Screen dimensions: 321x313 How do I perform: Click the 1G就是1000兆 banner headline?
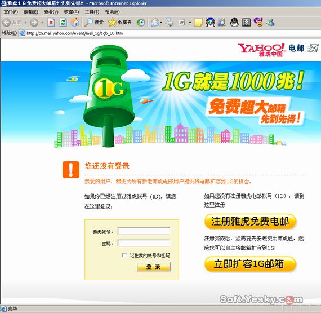coord(233,81)
